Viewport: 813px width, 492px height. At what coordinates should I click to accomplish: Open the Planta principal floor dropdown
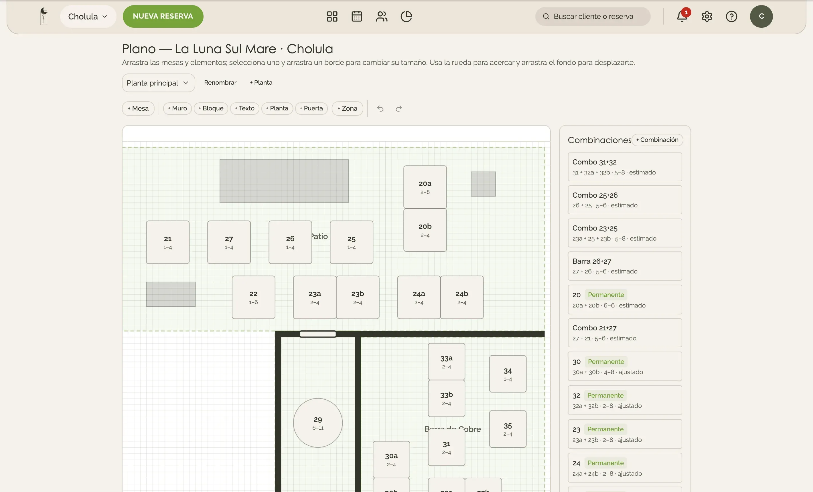(x=158, y=83)
